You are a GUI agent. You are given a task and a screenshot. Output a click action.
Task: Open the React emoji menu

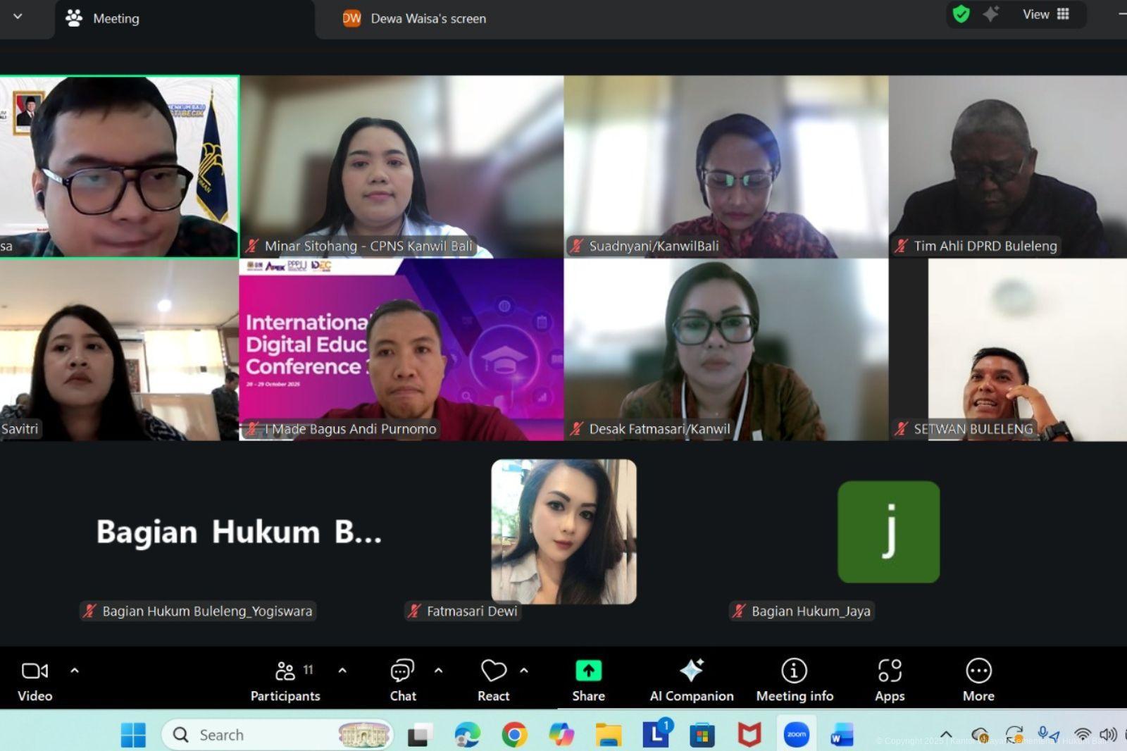[493, 681]
